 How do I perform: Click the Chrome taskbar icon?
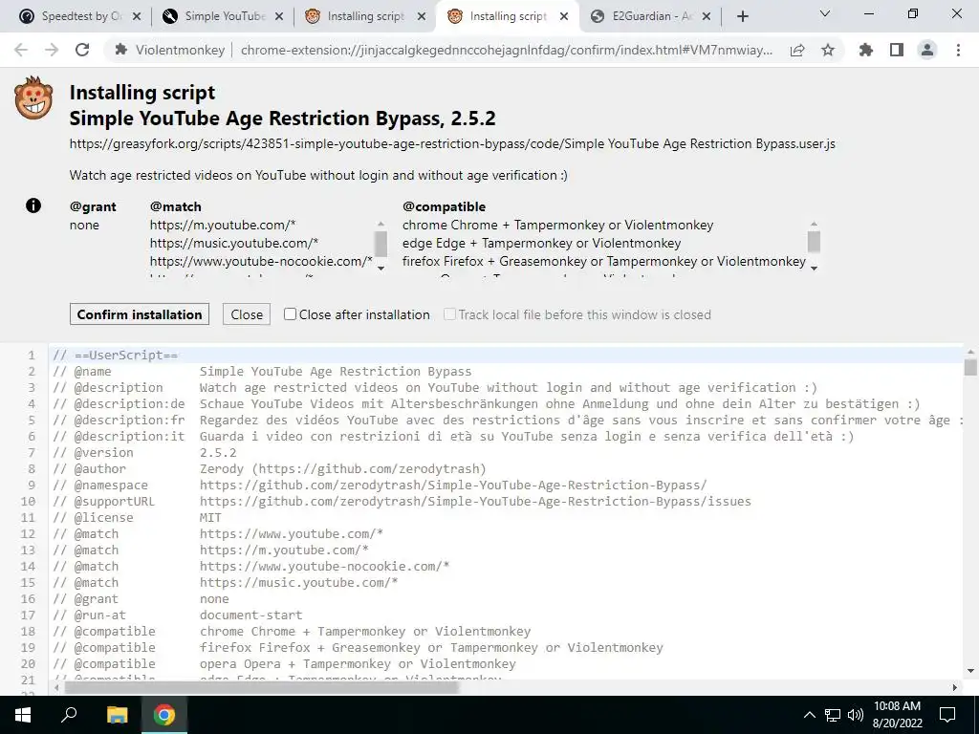coord(164,715)
